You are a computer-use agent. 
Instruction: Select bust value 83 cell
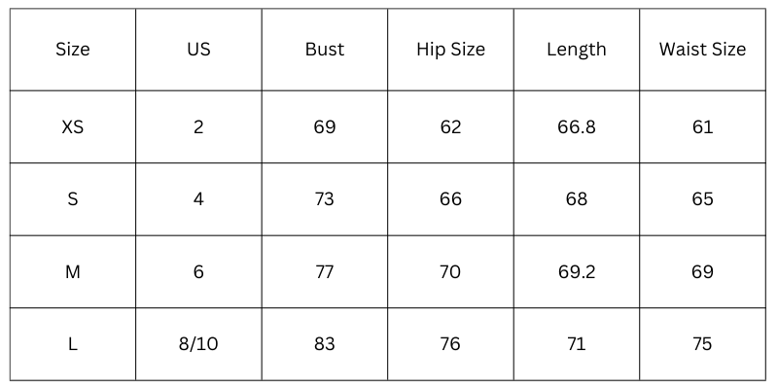click(325, 344)
